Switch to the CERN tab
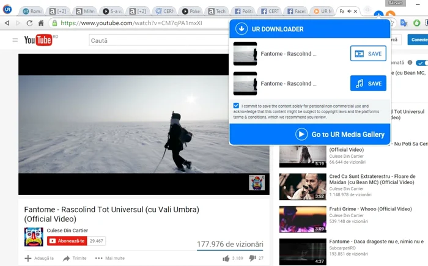428x266 pixels. coord(165,11)
